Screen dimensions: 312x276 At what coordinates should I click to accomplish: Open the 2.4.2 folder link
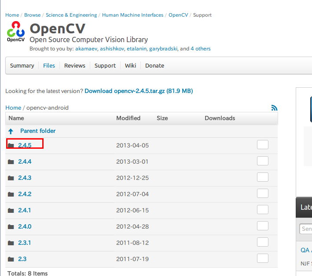[25, 194]
